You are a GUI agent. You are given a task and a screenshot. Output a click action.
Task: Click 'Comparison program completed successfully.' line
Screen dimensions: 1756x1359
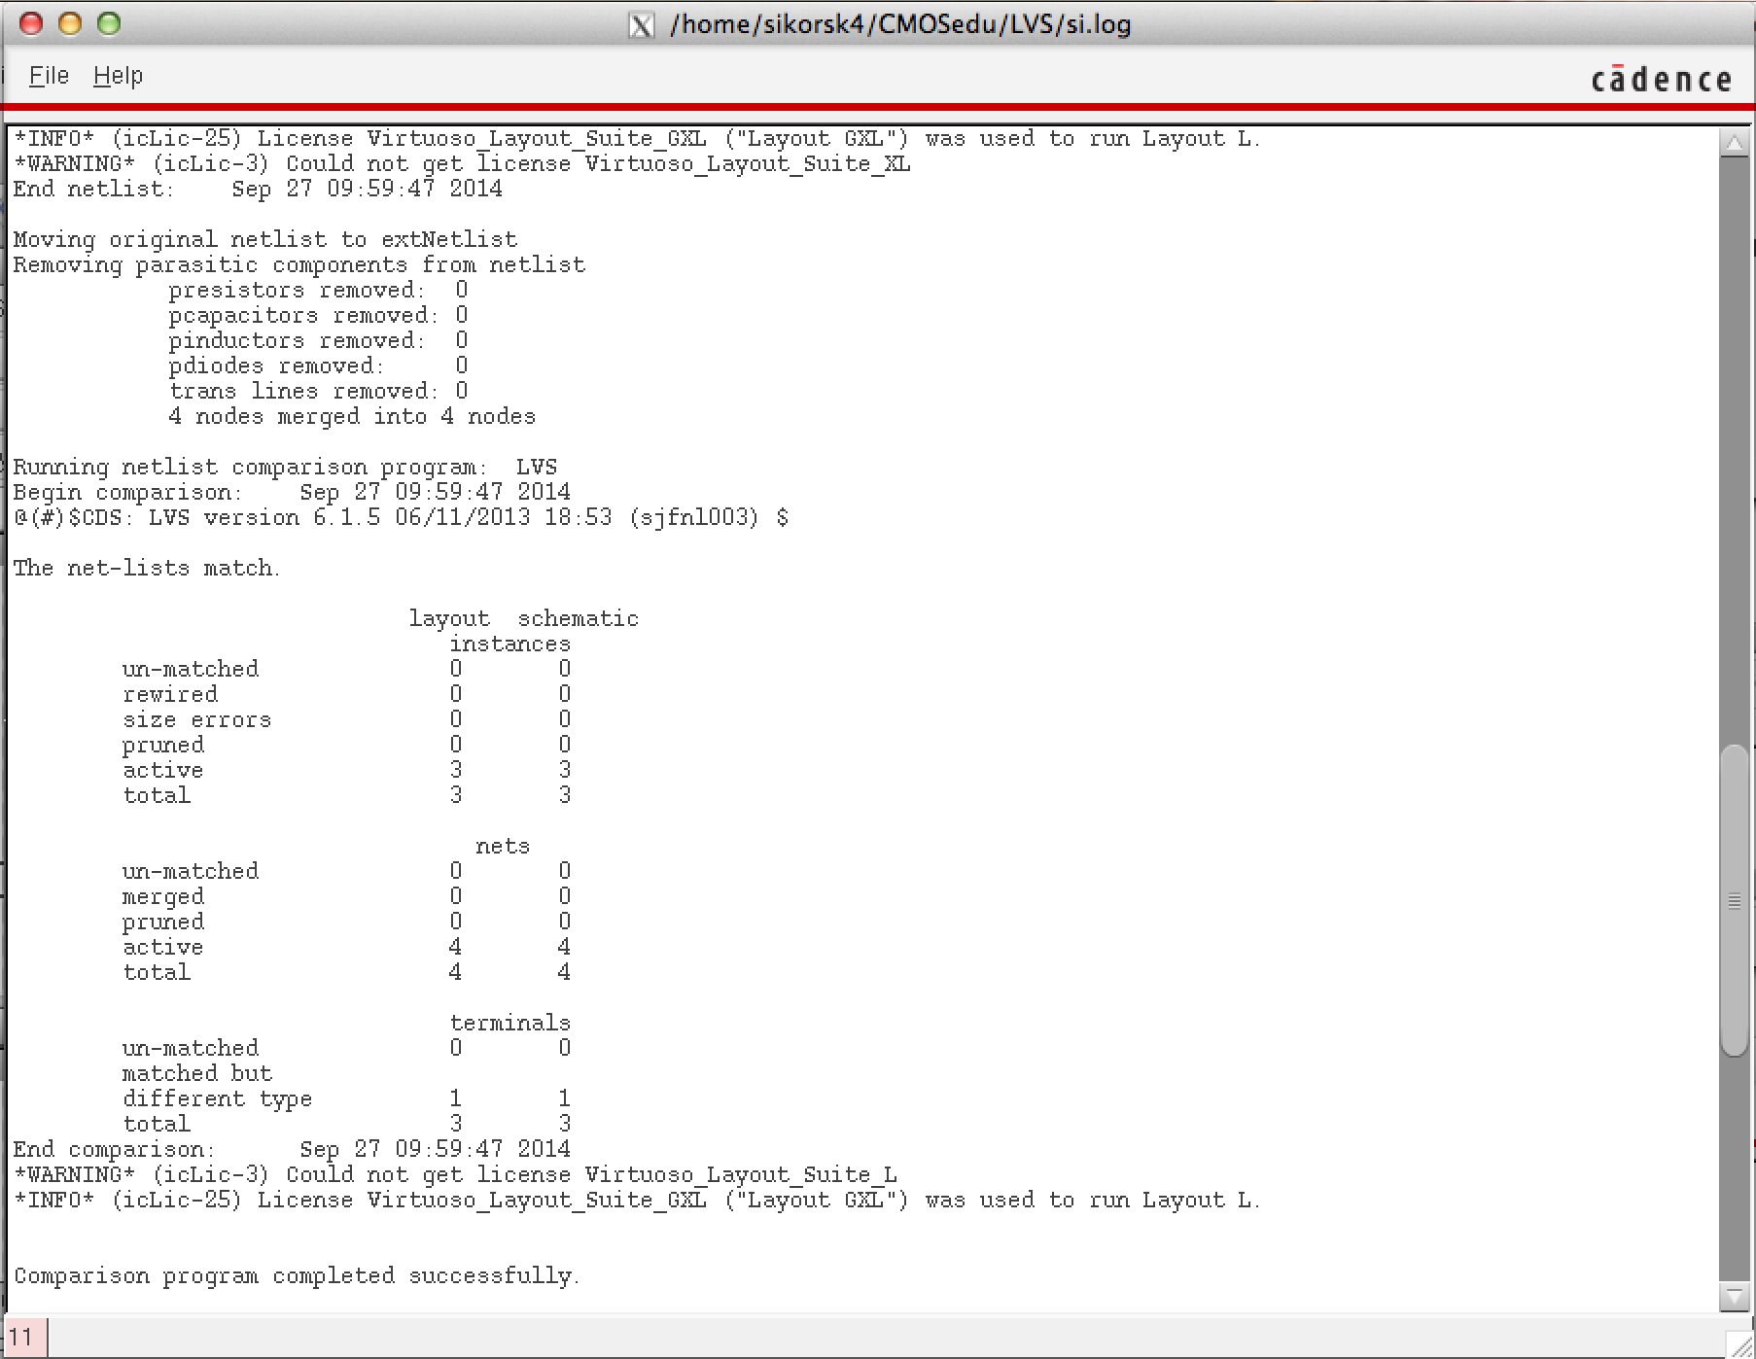click(x=297, y=1275)
